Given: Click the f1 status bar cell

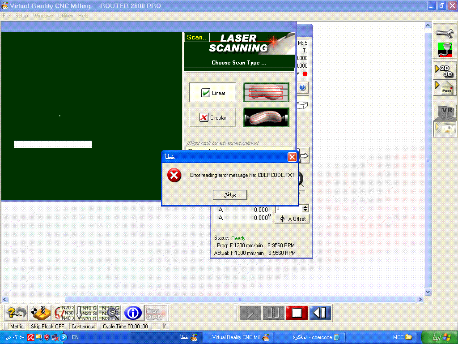Looking at the screenshot, I should point(165,327).
